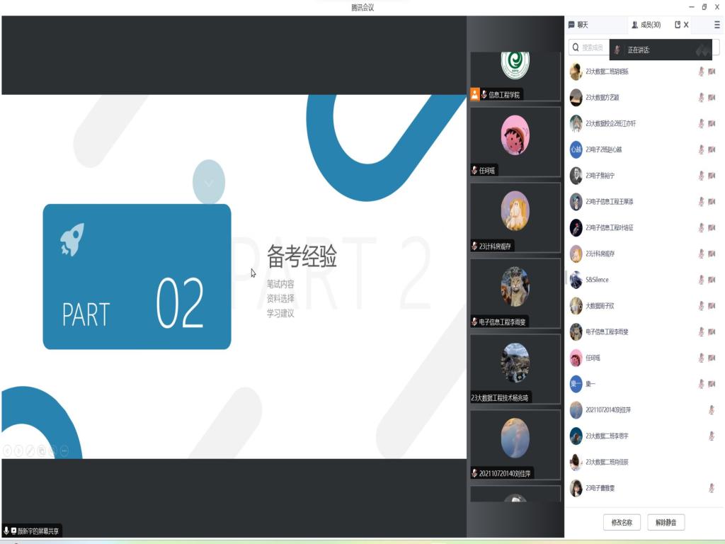Toggle camera icon for 23电子焦裕宁
Image resolution: width=725 pixels, height=544 pixels.
(712, 176)
